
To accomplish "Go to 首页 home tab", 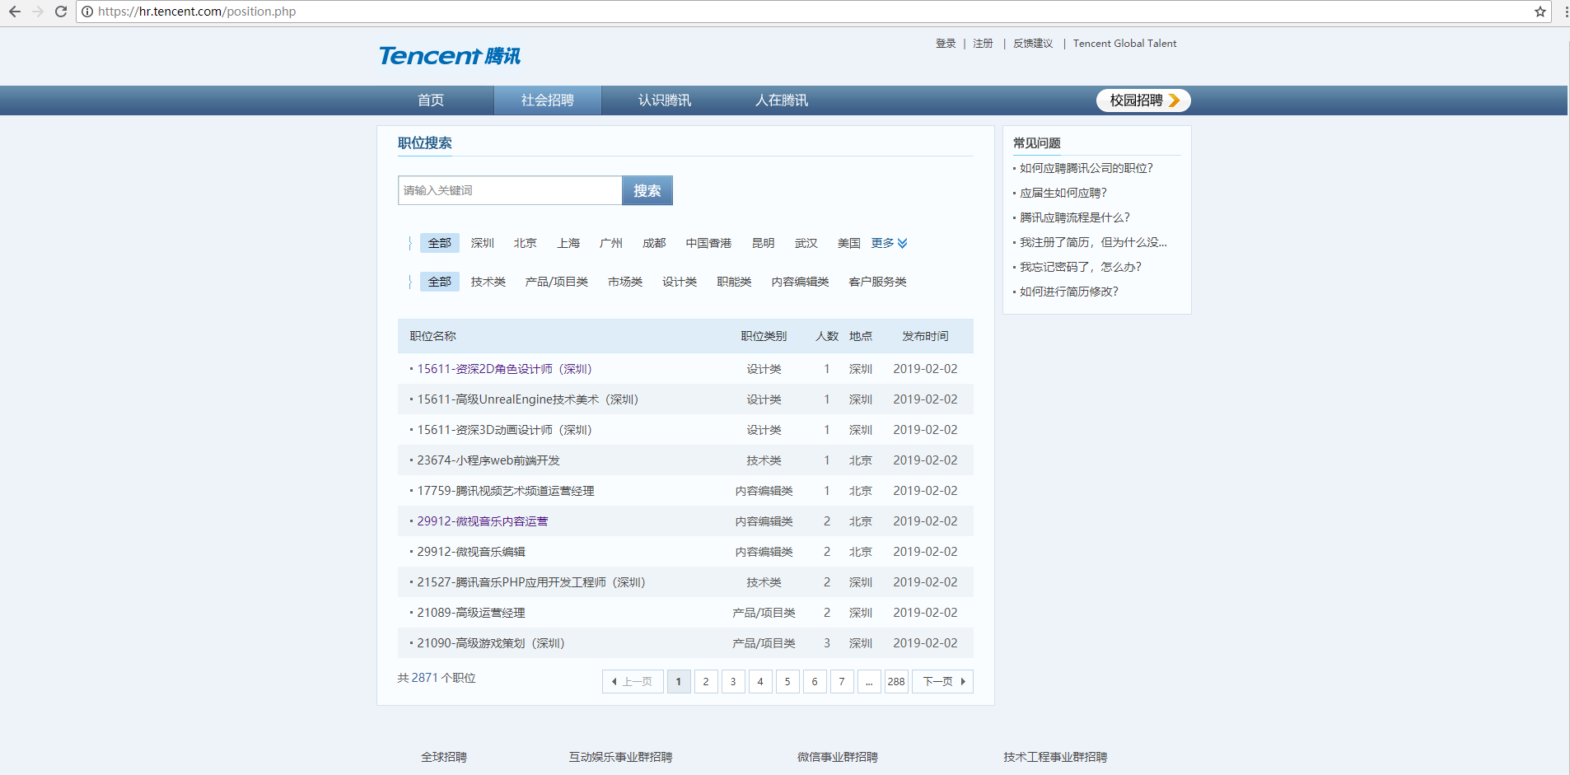I will coord(431,100).
